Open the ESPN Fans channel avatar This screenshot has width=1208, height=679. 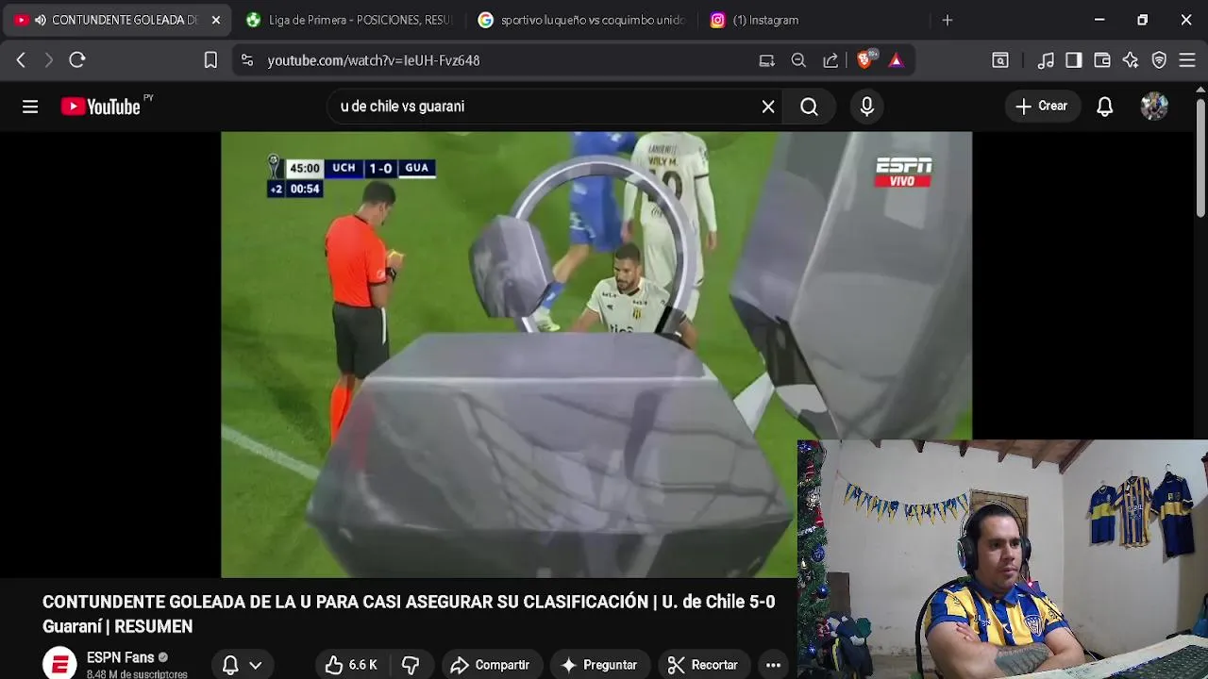tap(59, 664)
